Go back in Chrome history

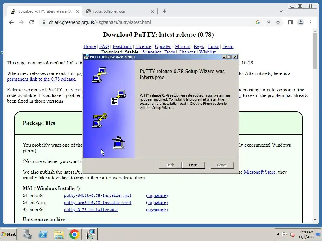pos(11,22)
